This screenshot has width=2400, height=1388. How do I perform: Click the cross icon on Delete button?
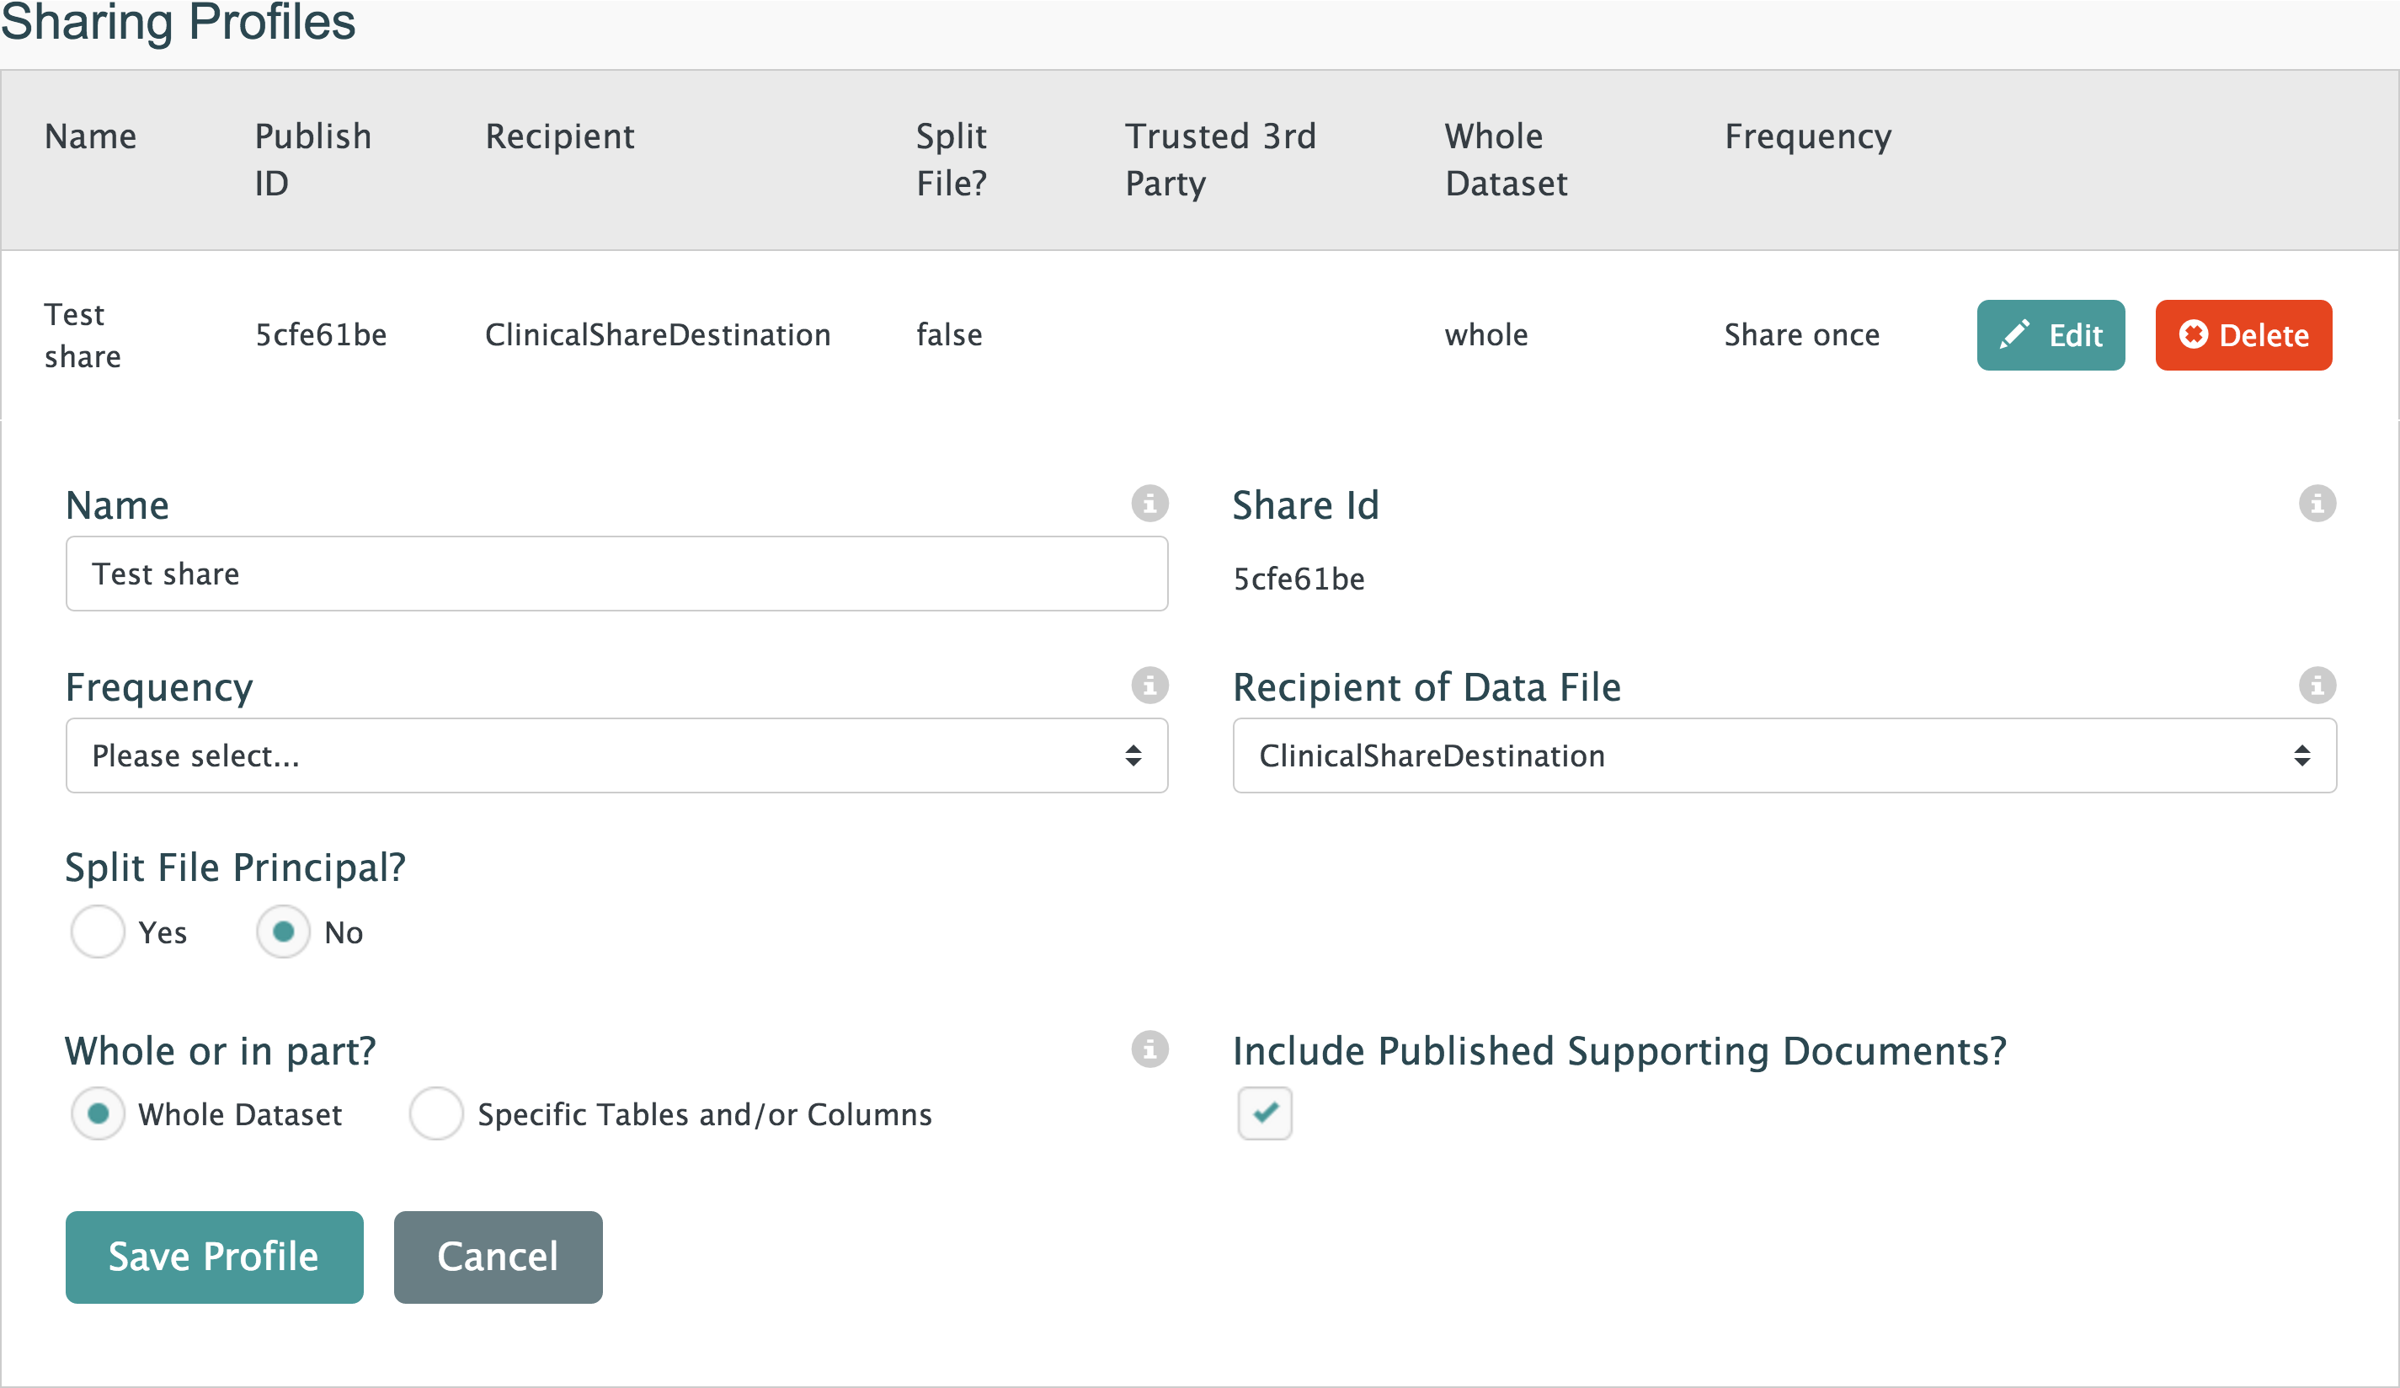2194,334
